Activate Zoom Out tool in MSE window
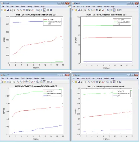This screenshot has width=140, height=143. (x=21, y=10)
